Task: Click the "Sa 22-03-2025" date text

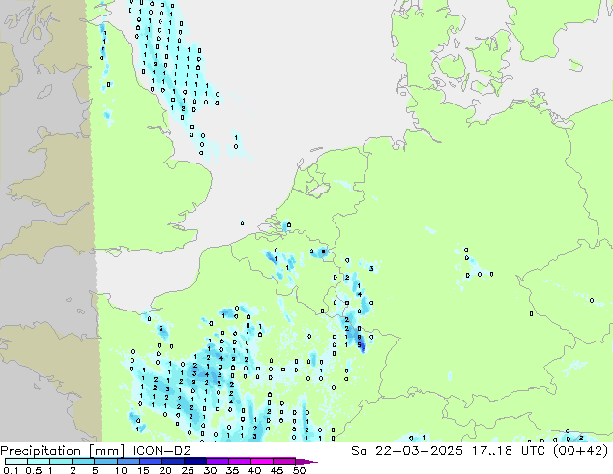Action: pos(407,451)
